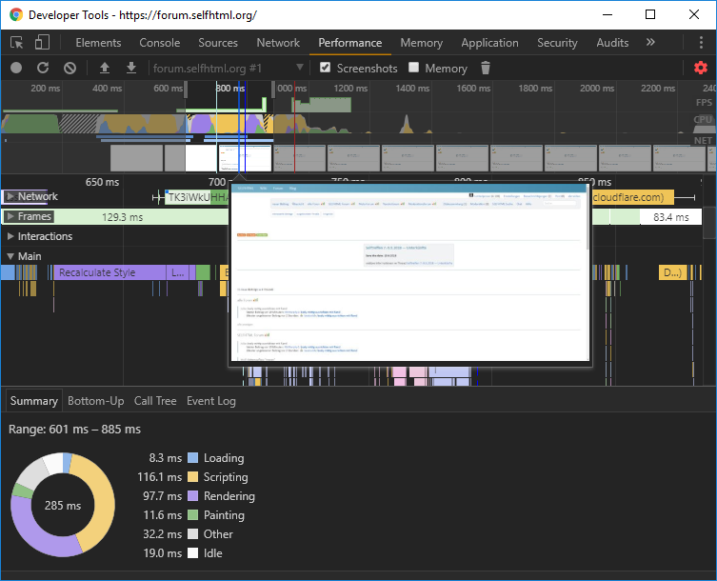717x581 pixels.
Task: Expand the Interactions track
Action: click(10, 236)
